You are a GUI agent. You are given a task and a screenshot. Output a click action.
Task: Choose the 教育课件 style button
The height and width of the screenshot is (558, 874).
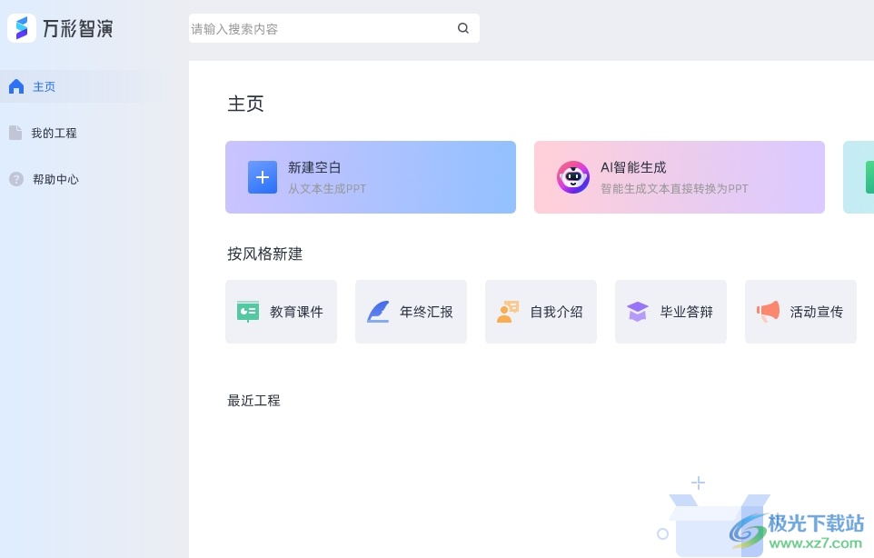tap(281, 312)
